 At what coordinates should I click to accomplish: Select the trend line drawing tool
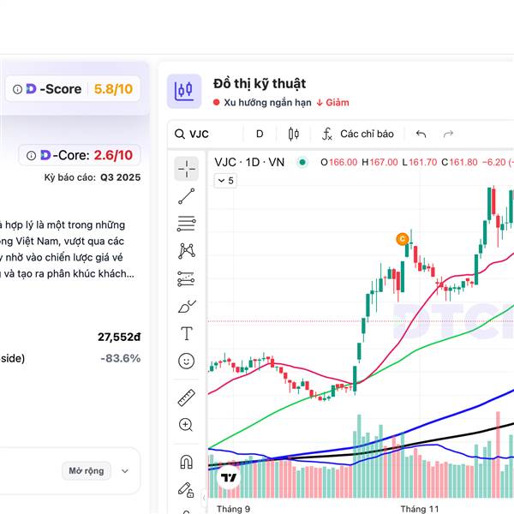point(186,196)
